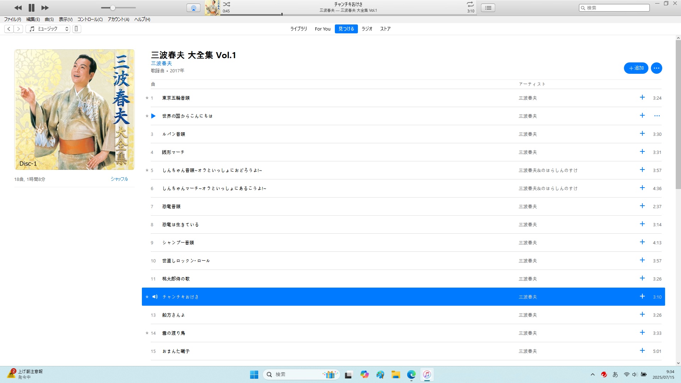Play 世界の国からこんにちは with play icon
Screen dimensions: 681x383
click(153, 116)
